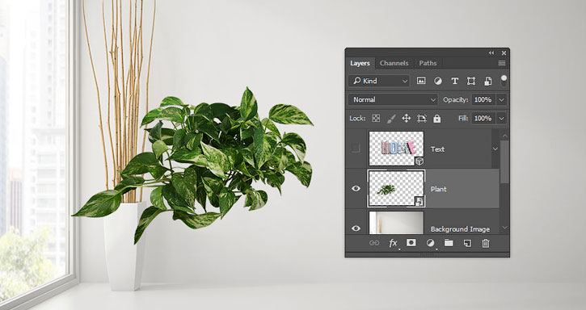Close the Layers panel
Image resolution: width=586 pixels, height=310 pixels.
[x=504, y=53]
